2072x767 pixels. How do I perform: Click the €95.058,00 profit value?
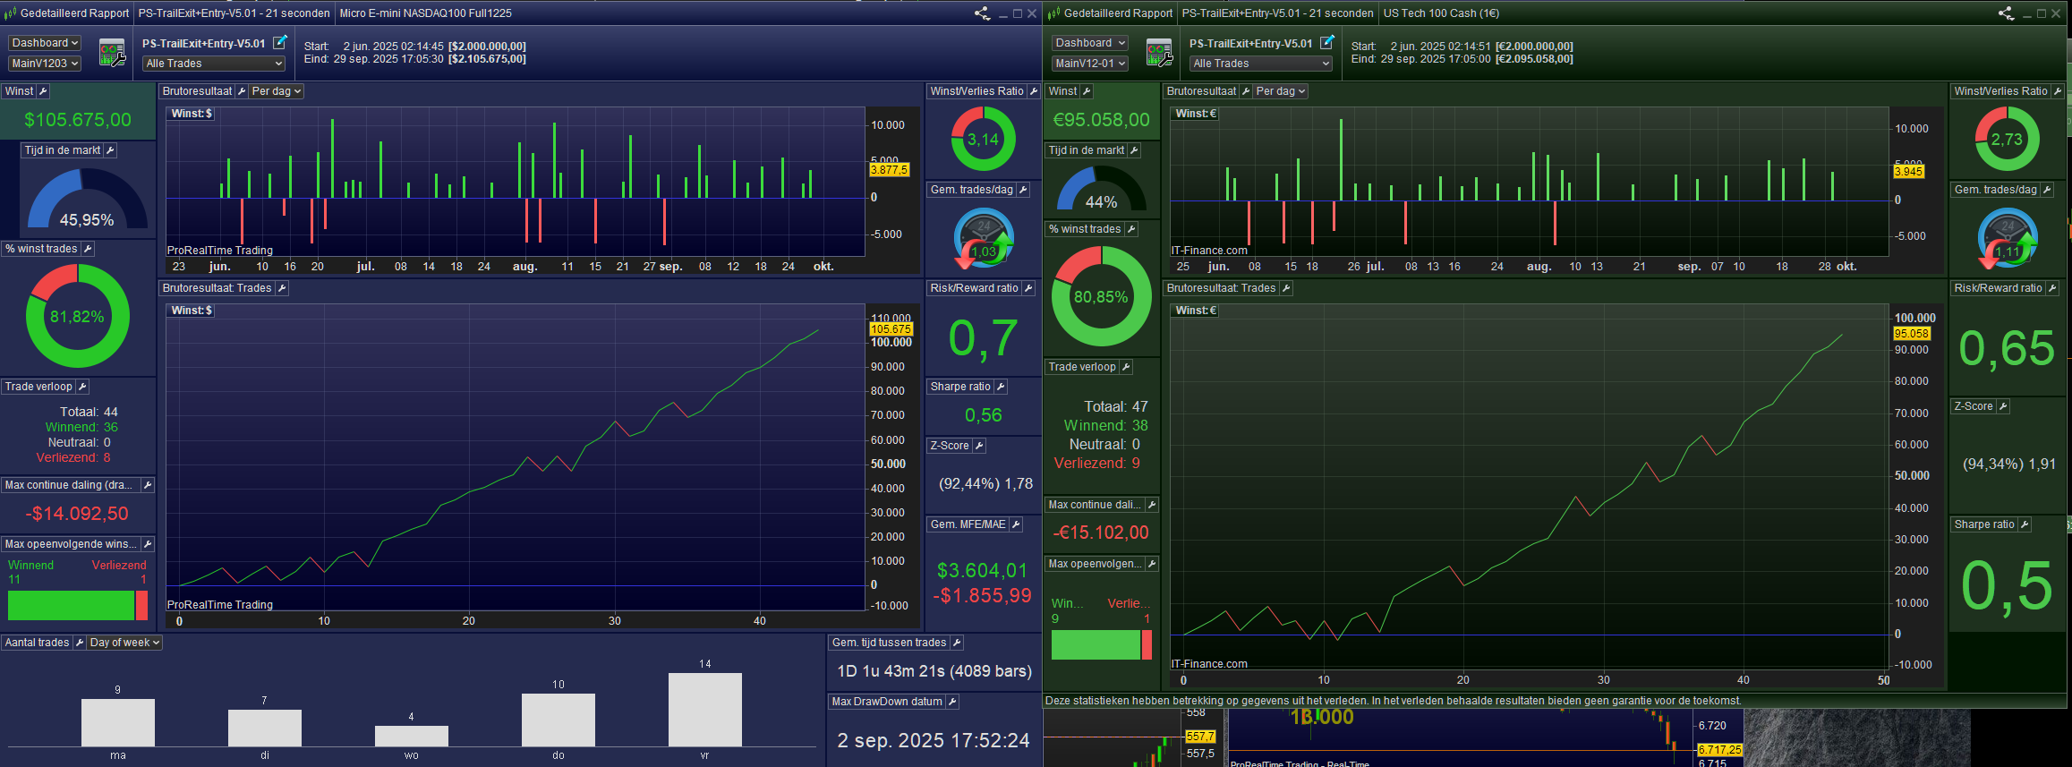coord(1101,120)
